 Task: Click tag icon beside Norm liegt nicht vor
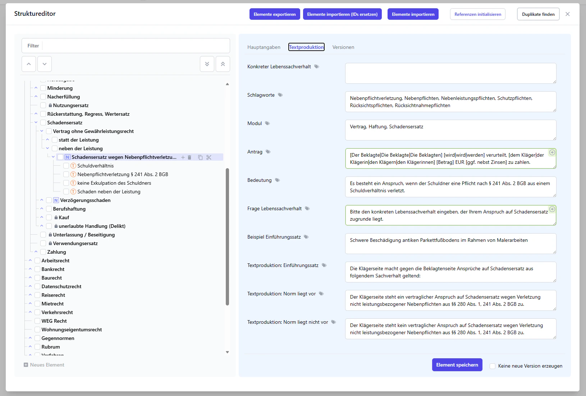click(x=334, y=322)
